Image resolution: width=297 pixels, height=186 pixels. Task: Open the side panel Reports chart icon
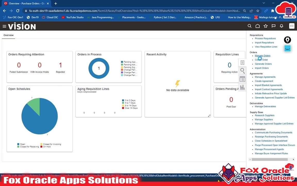[242, 87]
